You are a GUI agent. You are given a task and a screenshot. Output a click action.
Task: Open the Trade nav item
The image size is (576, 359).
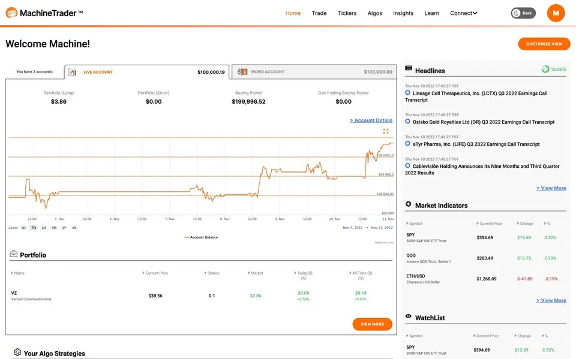click(319, 13)
